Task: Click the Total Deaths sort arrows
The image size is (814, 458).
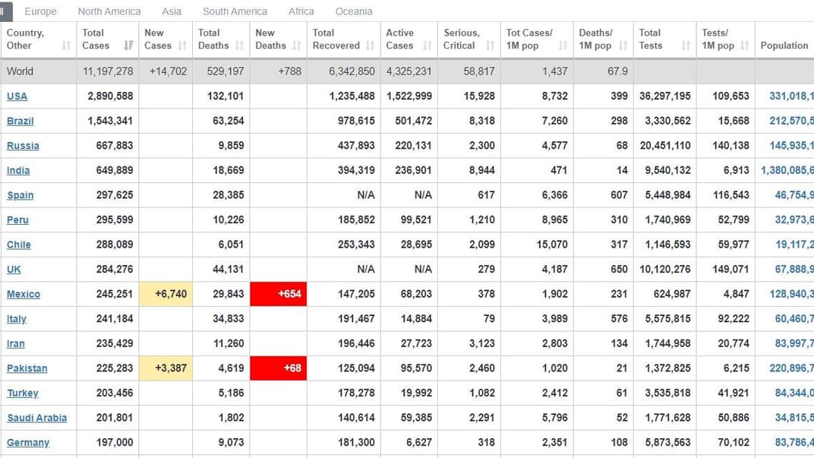Action: click(x=240, y=46)
